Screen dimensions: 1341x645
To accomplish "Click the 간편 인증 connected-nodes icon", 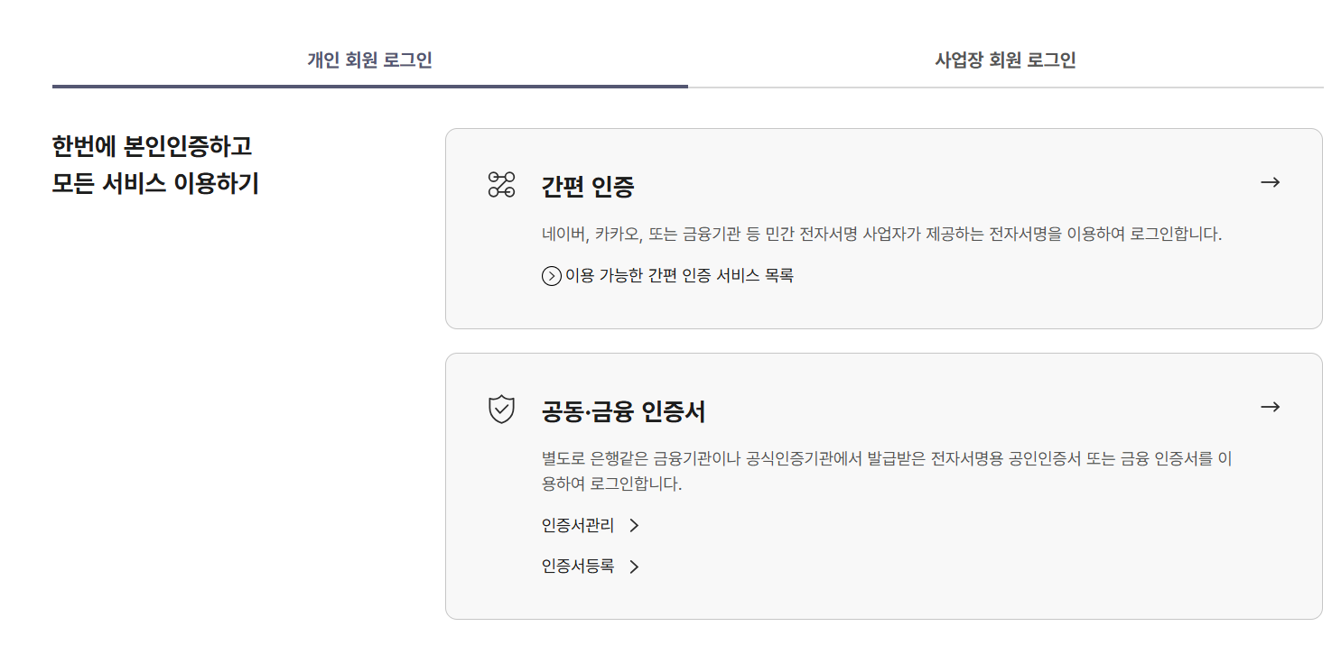I will (x=501, y=185).
